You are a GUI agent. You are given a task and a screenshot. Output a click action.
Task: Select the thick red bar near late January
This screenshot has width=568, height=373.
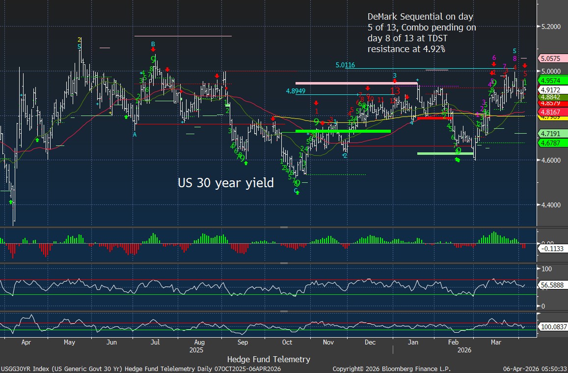click(434, 118)
